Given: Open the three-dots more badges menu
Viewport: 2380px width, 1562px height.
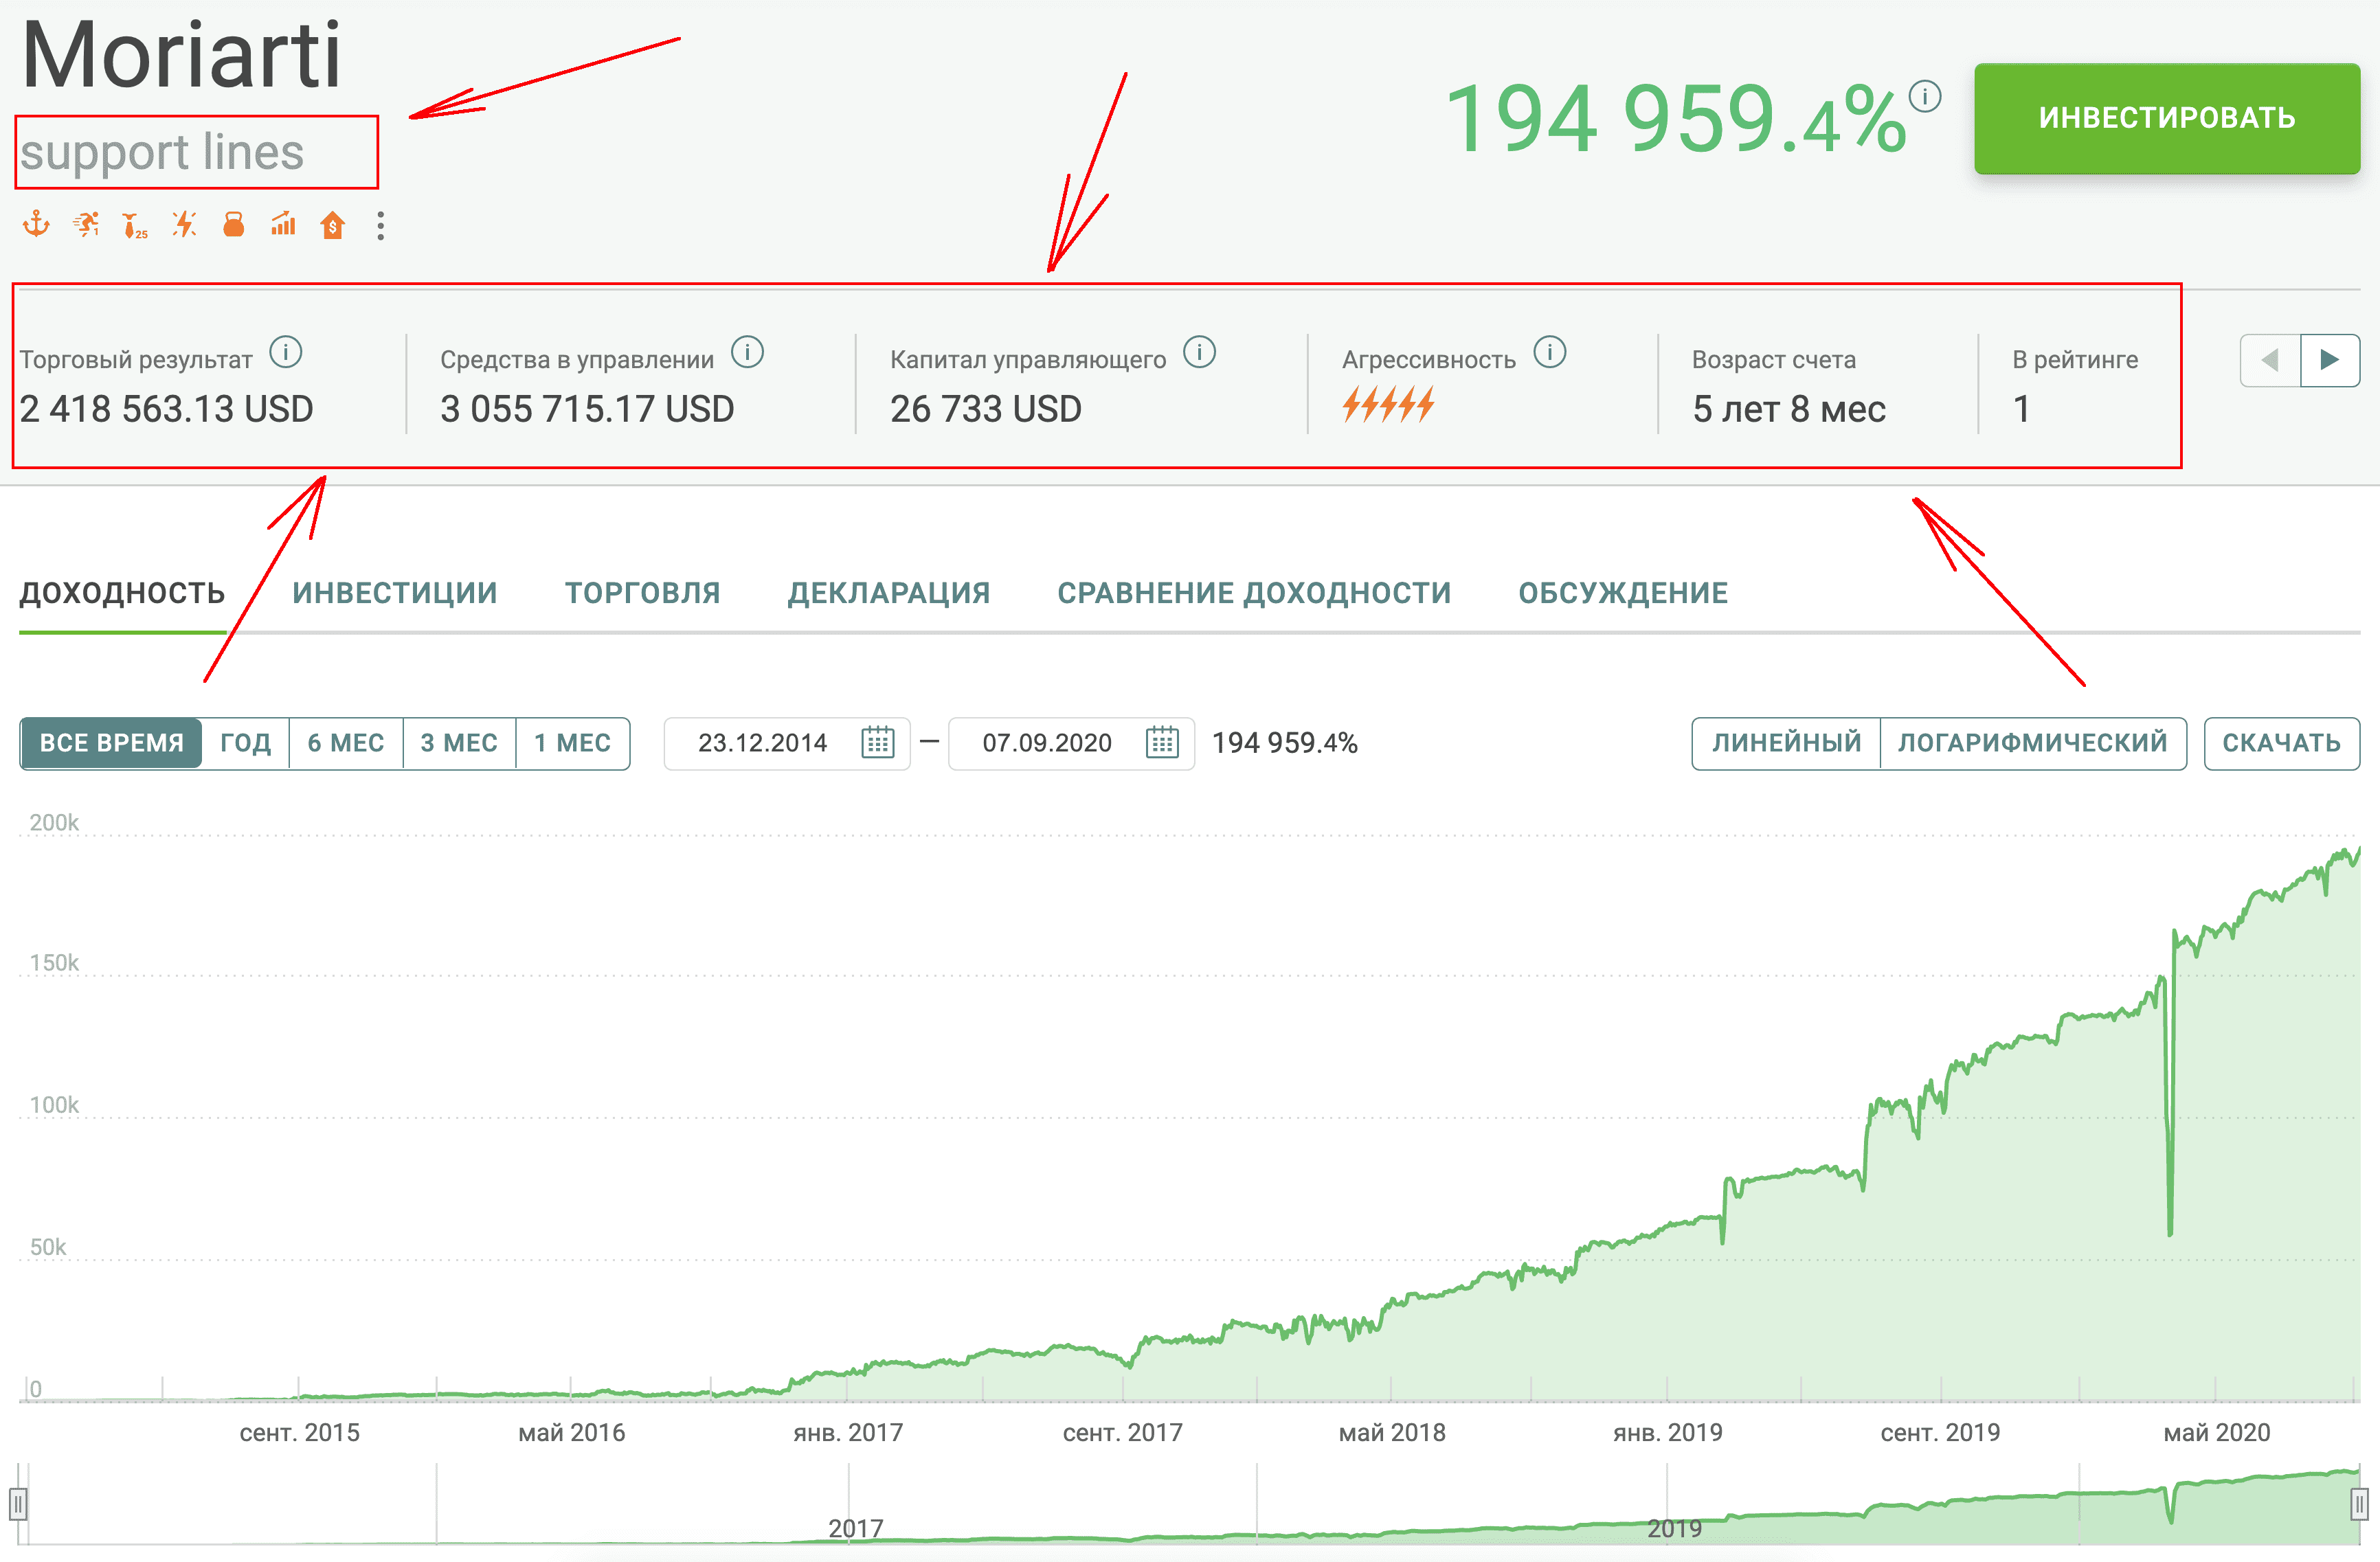Looking at the screenshot, I should pos(381,225).
